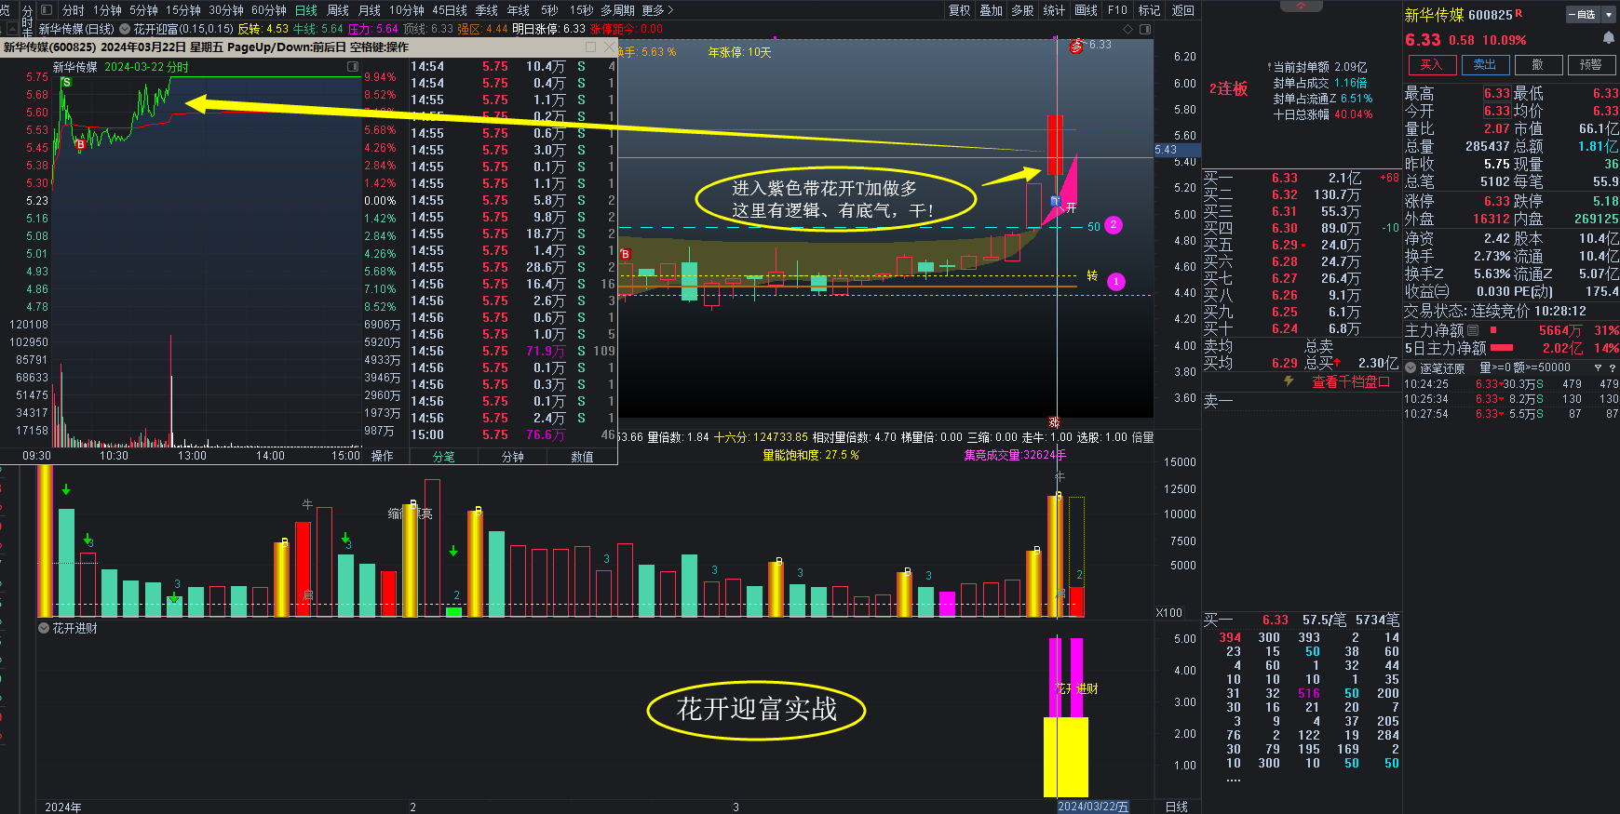Click the red 买入 buy button
This screenshot has width=1620, height=814.
tap(1431, 64)
